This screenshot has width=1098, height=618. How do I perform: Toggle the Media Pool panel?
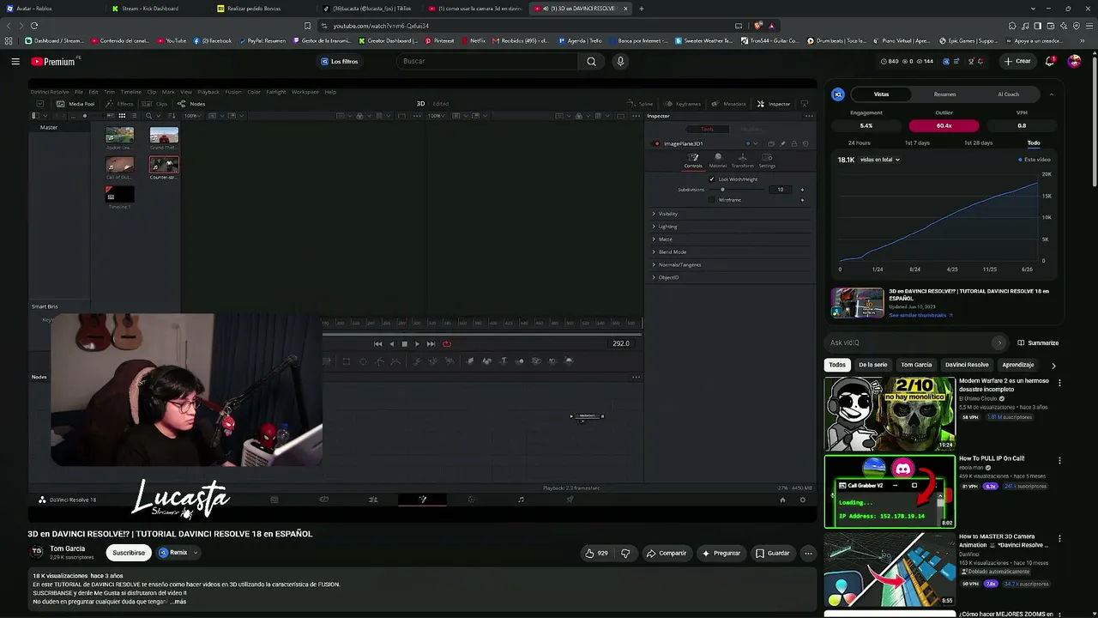click(75, 104)
